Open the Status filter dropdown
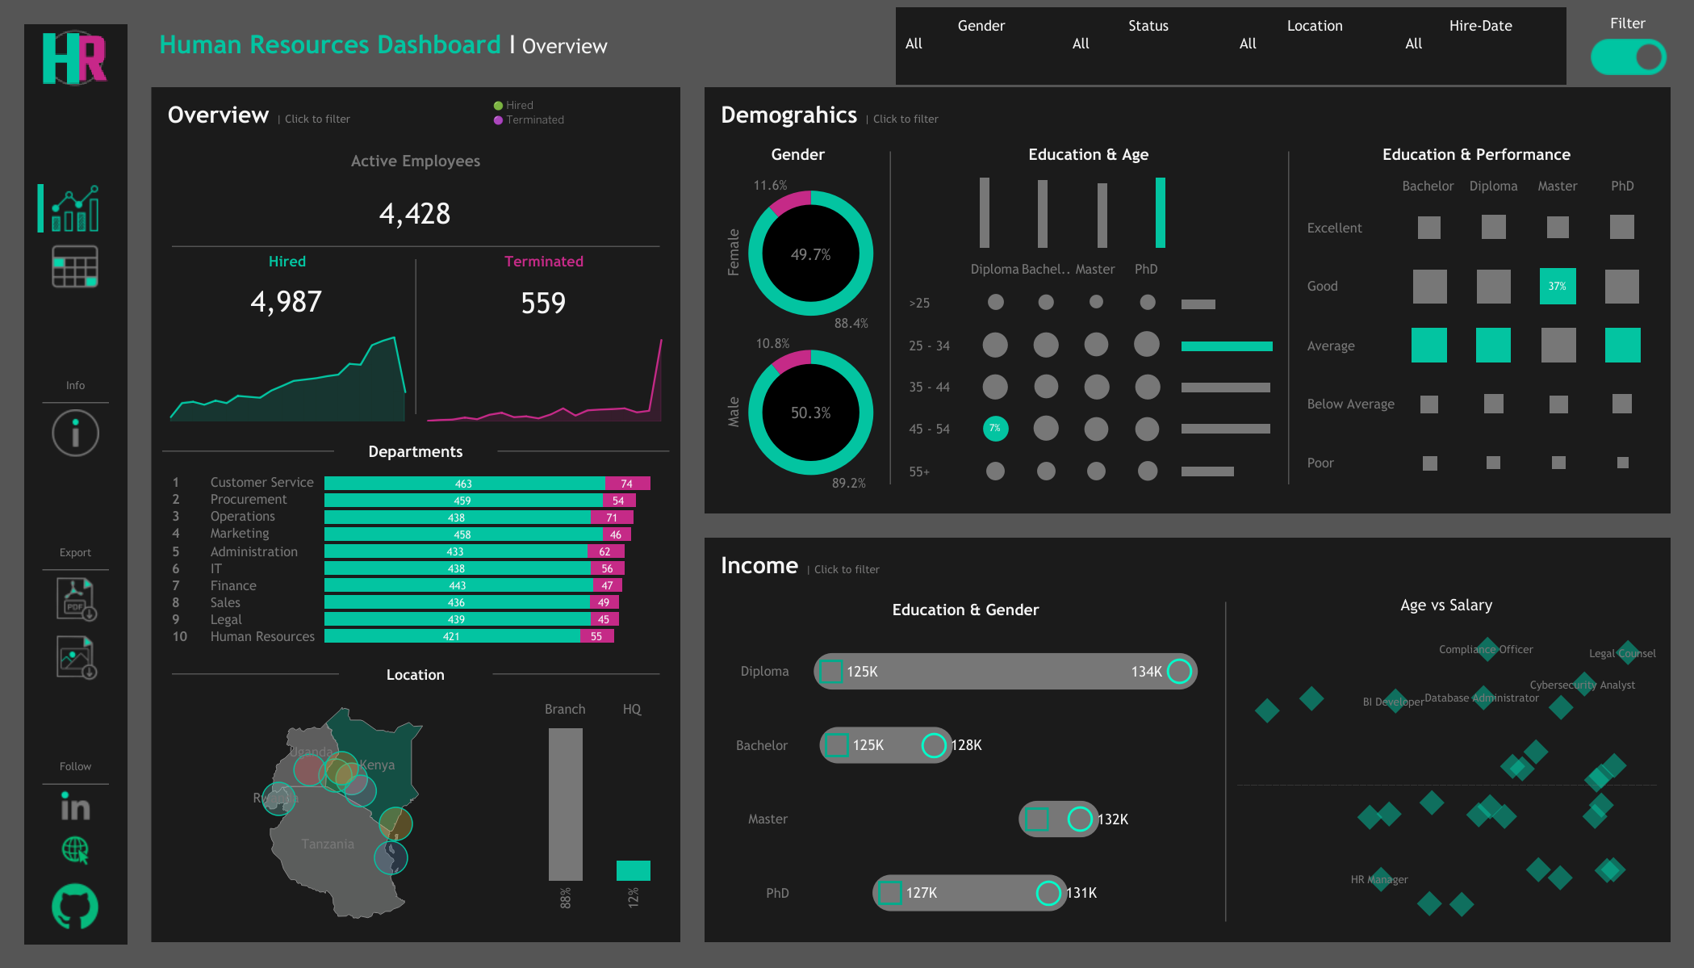Screen dimensions: 1694x968 (x=1148, y=36)
